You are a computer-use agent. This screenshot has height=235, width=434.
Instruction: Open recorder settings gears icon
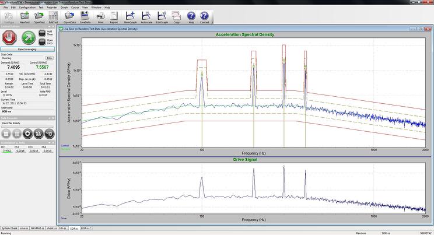pos(50,132)
